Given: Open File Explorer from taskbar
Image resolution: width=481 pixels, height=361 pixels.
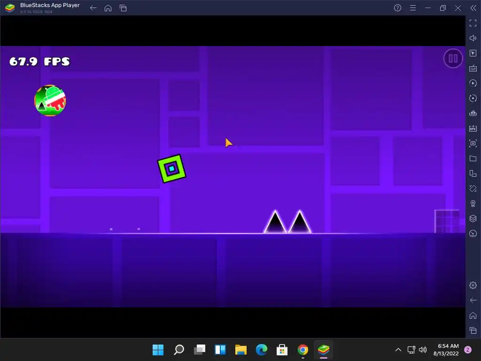Looking at the screenshot, I should [241, 350].
